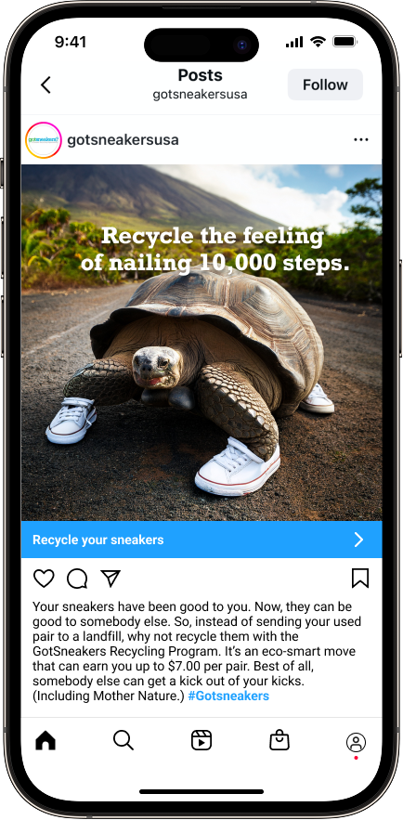Open the Search tab magnifier
This screenshot has height=820, width=403.
[123, 740]
